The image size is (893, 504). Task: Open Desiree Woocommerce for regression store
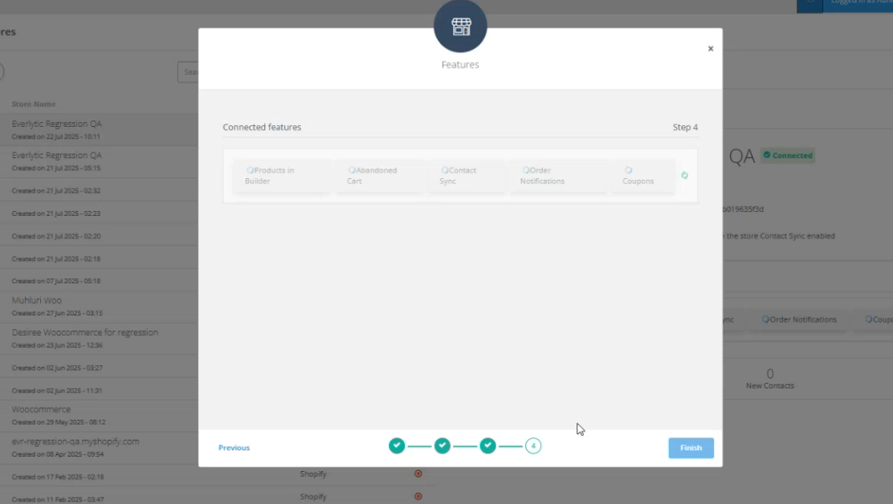pos(84,332)
